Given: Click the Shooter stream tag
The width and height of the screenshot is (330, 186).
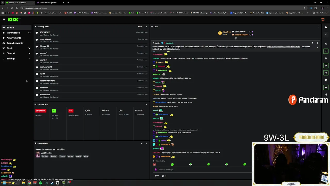Looking at the screenshot, I should pyautogui.click(x=53, y=156).
